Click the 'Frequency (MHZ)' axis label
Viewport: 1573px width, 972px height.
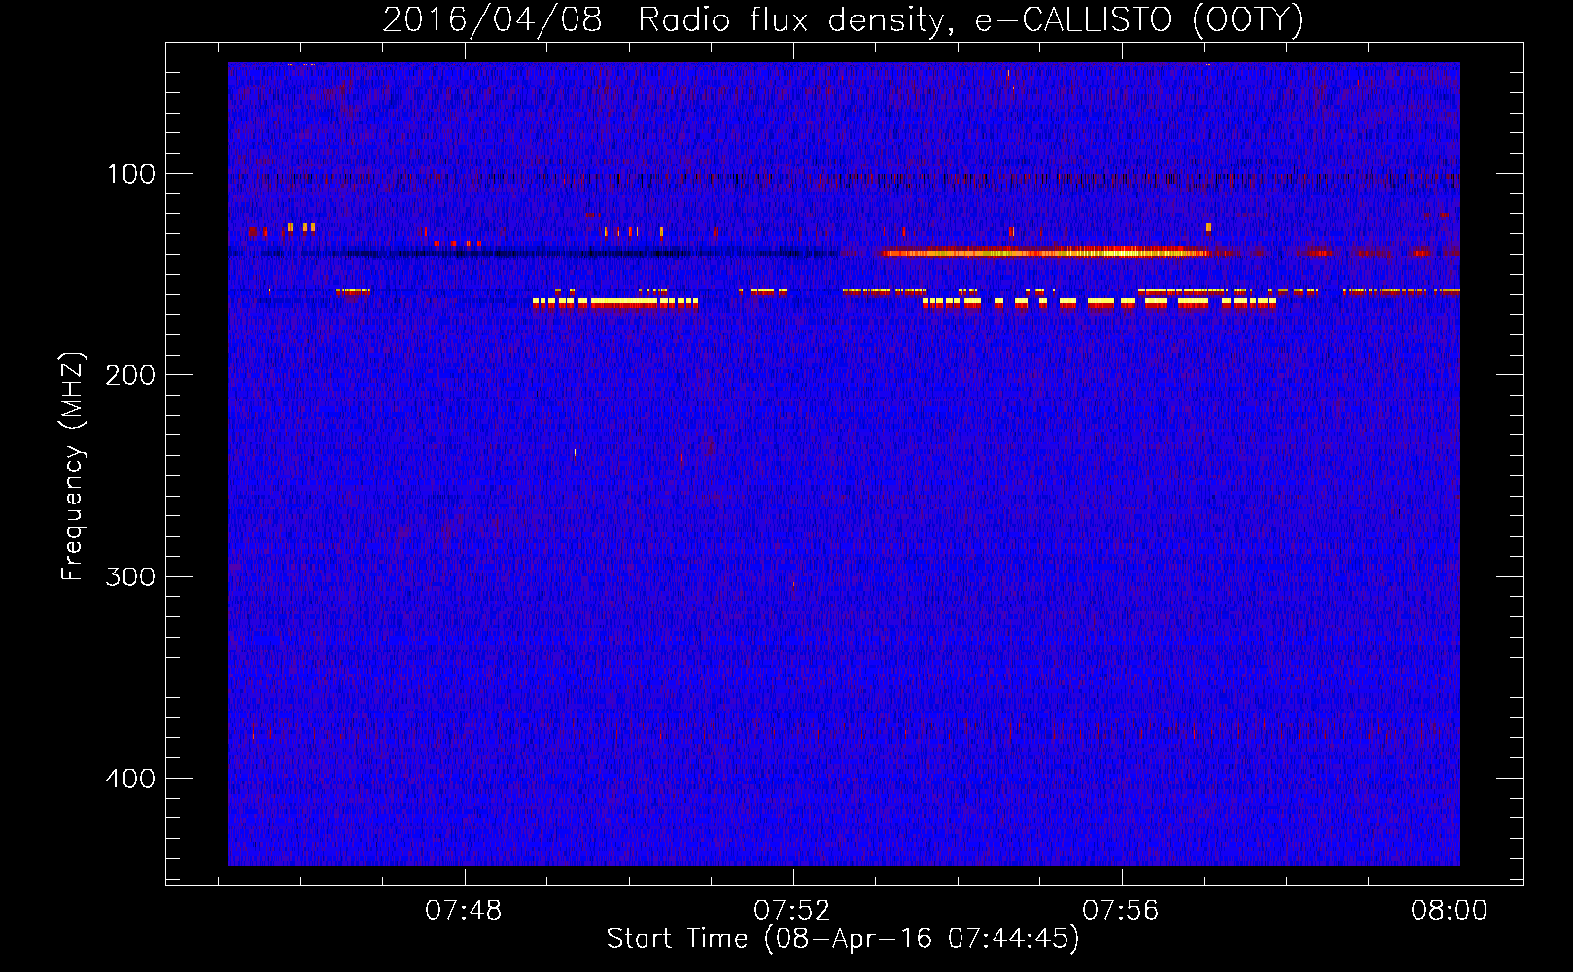(x=73, y=467)
